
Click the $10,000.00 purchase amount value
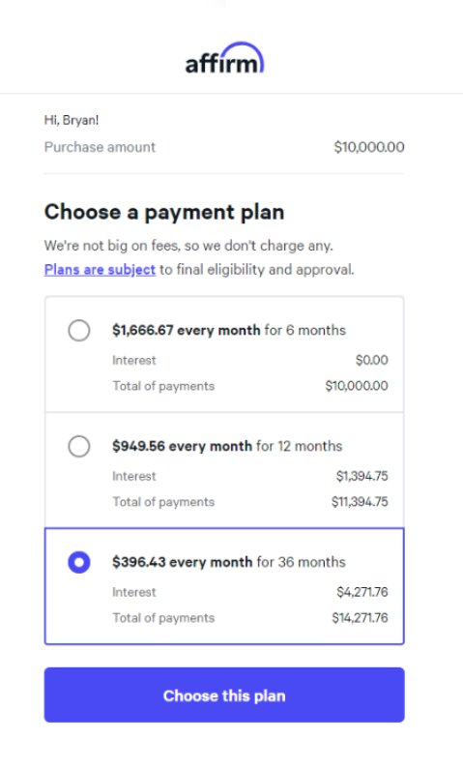369,147
